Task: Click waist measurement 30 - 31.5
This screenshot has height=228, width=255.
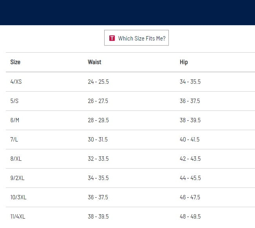Action: (x=98, y=140)
